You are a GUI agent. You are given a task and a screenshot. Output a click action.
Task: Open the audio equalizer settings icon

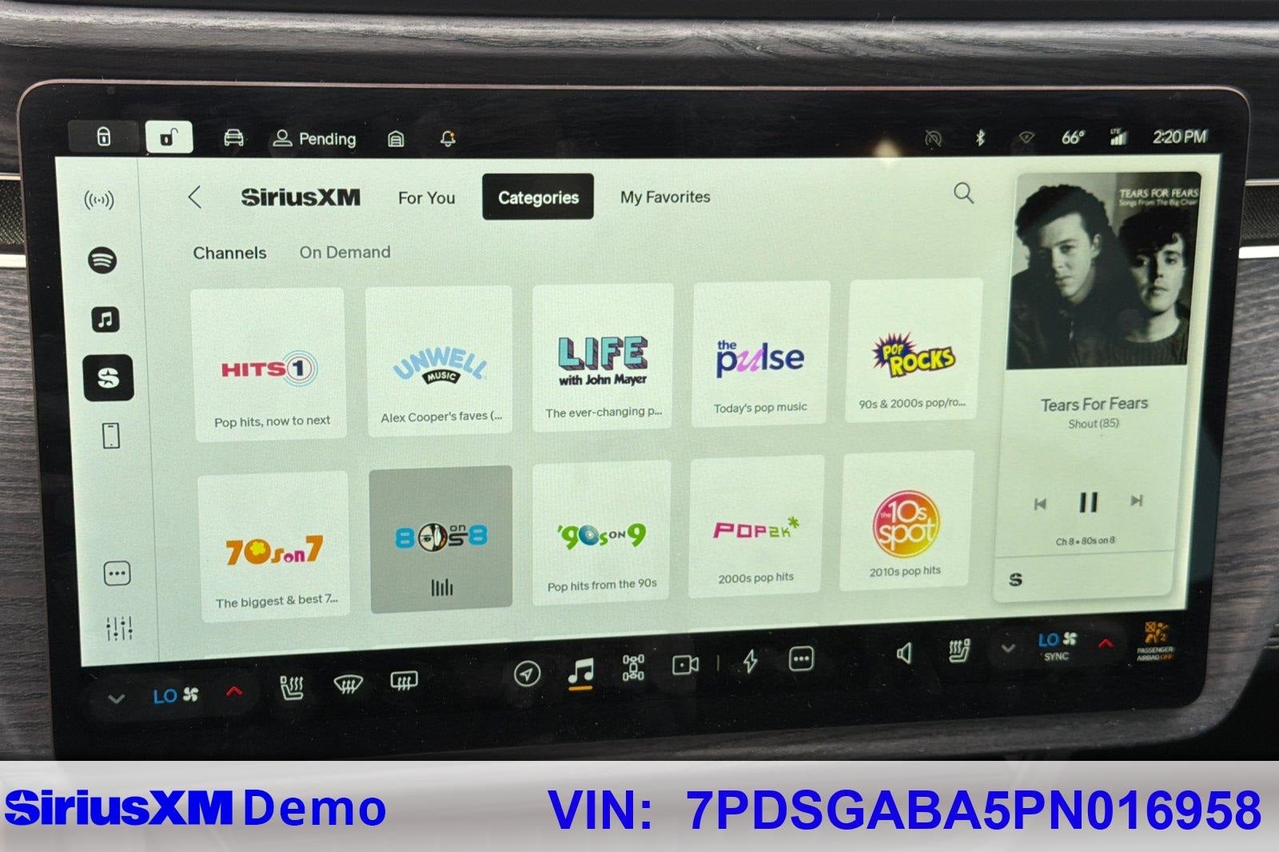point(119,628)
